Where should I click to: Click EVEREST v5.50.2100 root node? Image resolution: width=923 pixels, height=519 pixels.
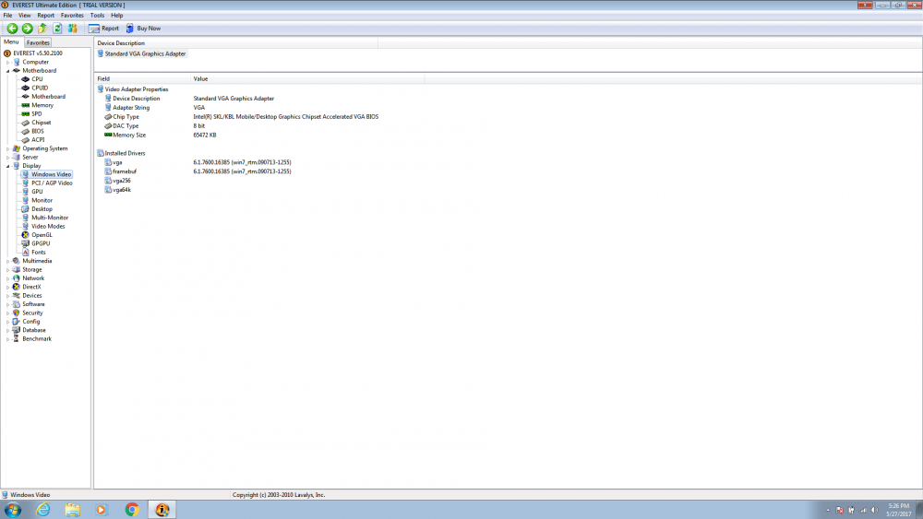point(38,53)
